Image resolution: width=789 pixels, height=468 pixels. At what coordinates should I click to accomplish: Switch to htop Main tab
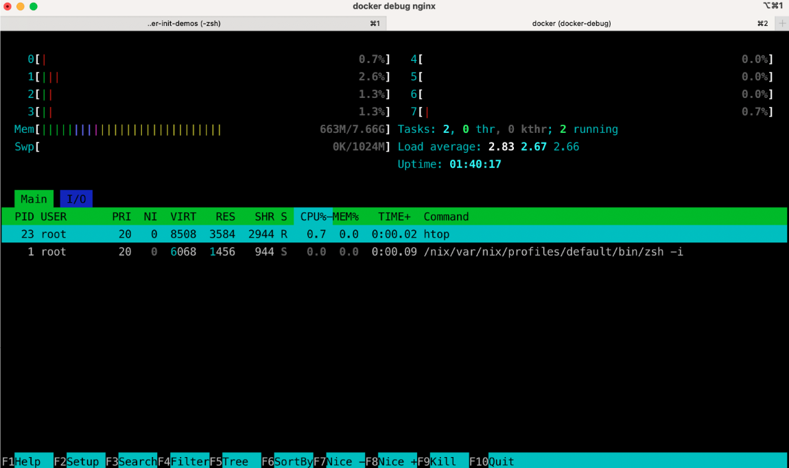coord(34,199)
